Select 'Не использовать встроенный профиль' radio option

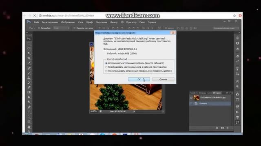106,71
